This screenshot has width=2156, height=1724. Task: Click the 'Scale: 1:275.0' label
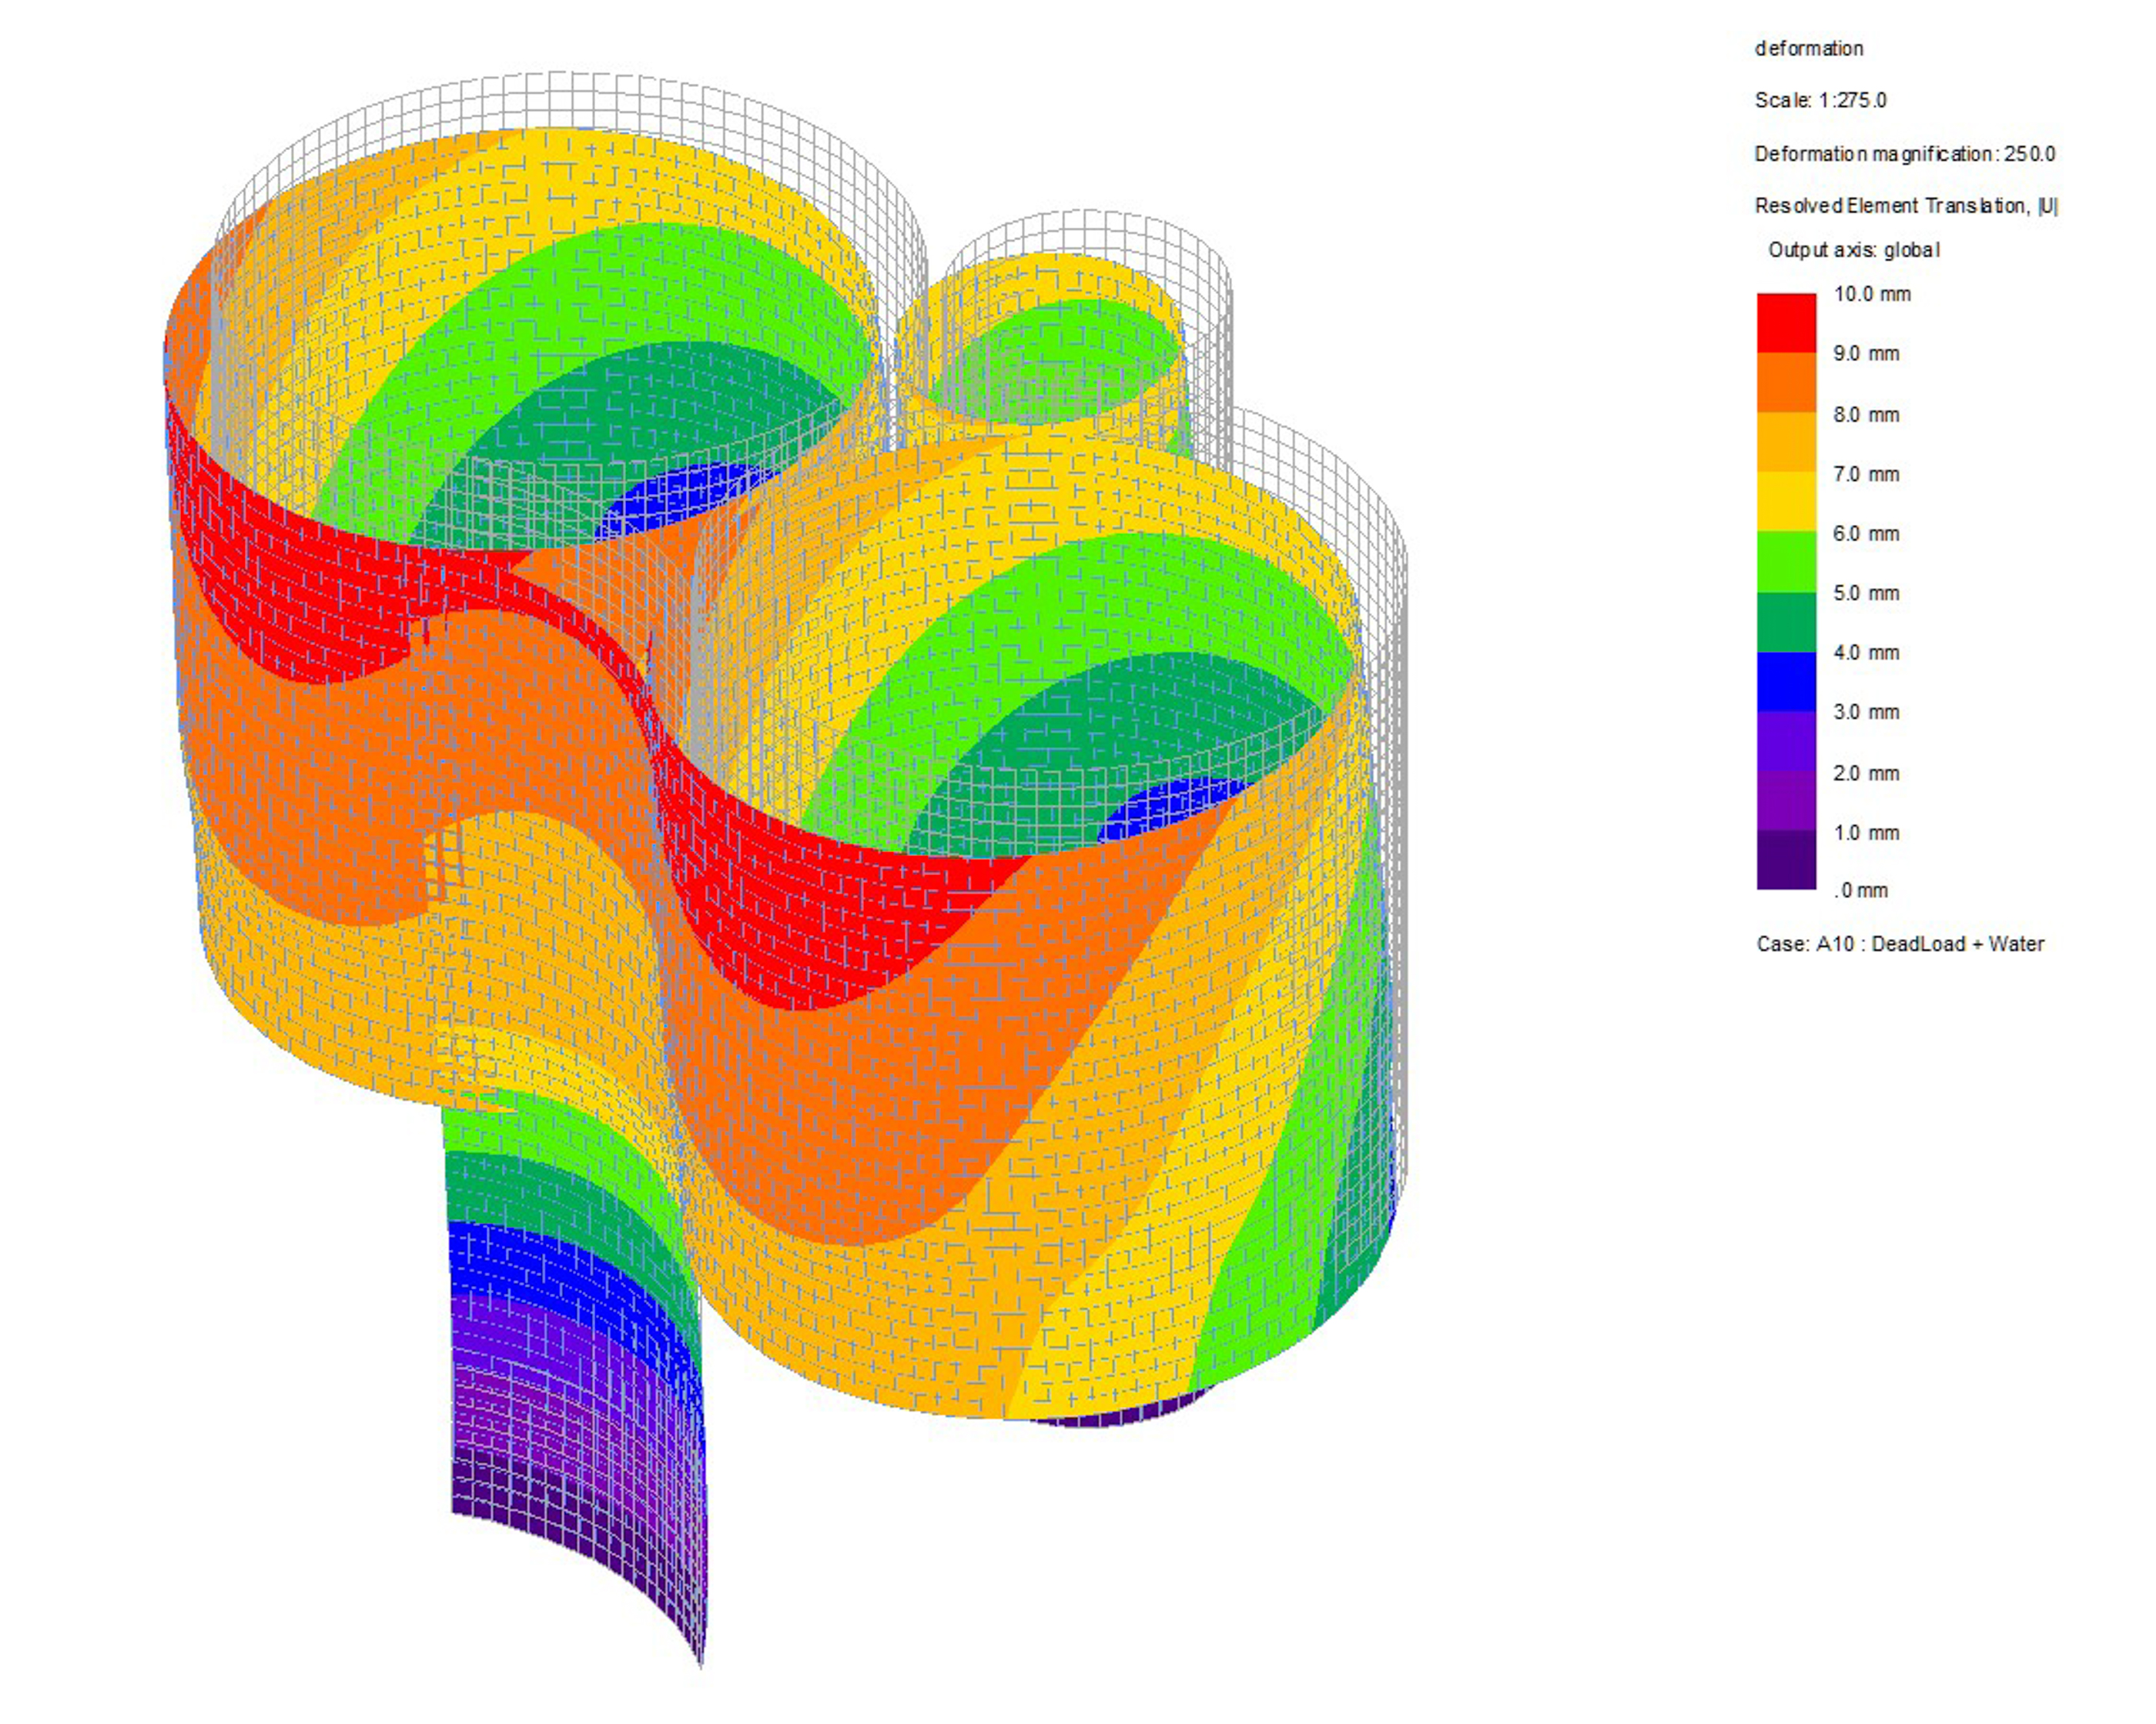point(1820,100)
